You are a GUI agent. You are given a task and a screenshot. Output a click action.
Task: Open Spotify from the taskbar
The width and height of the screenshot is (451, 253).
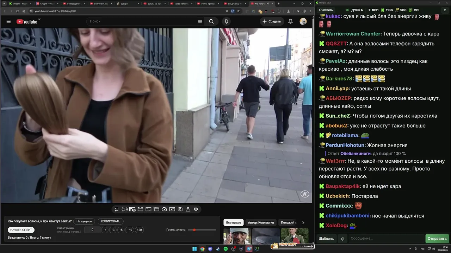click(x=226, y=249)
